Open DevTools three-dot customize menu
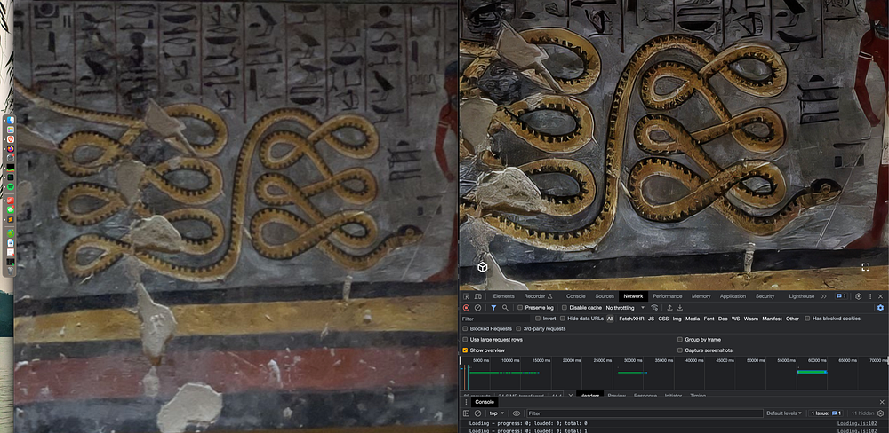 pyautogui.click(x=870, y=296)
